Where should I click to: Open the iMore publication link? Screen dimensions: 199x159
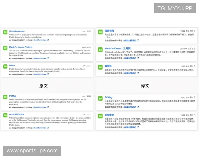[12, 66]
